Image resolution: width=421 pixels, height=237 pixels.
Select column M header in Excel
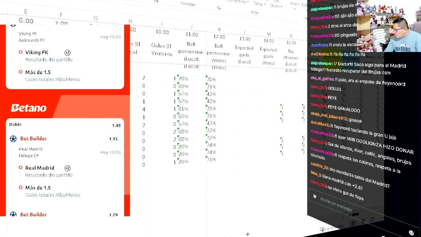[x=269, y=34]
